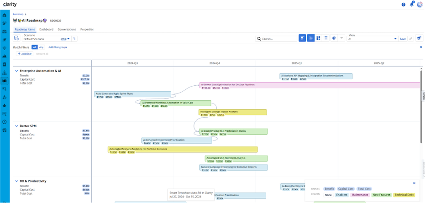The image size is (425, 203).
Task: Click the help question mark icon
Action: (x=404, y=5)
